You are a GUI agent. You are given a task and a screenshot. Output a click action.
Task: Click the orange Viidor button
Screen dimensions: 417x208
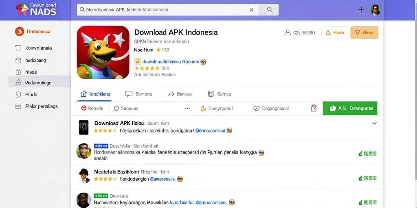(x=364, y=32)
